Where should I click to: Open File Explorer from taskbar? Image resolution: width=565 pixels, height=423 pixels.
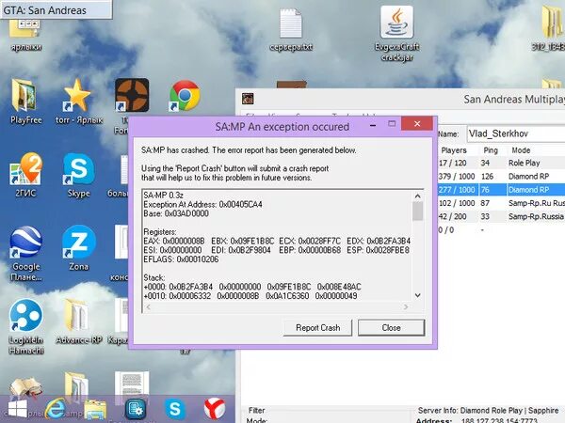[x=95, y=410]
